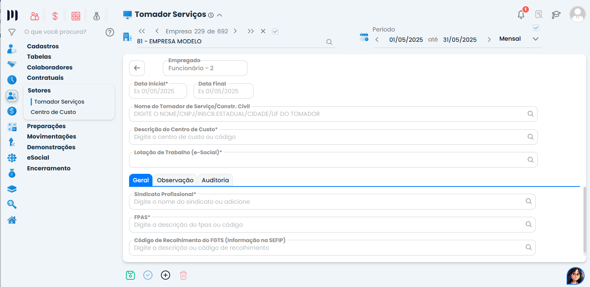Screen dimensions: 590x287
Task: Toggle the checkbox next to company navigation
Action: (275, 31)
